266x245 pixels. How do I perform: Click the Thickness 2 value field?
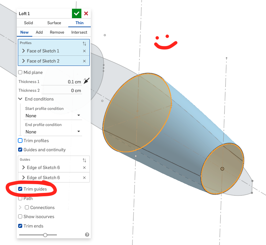[x=62, y=90]
